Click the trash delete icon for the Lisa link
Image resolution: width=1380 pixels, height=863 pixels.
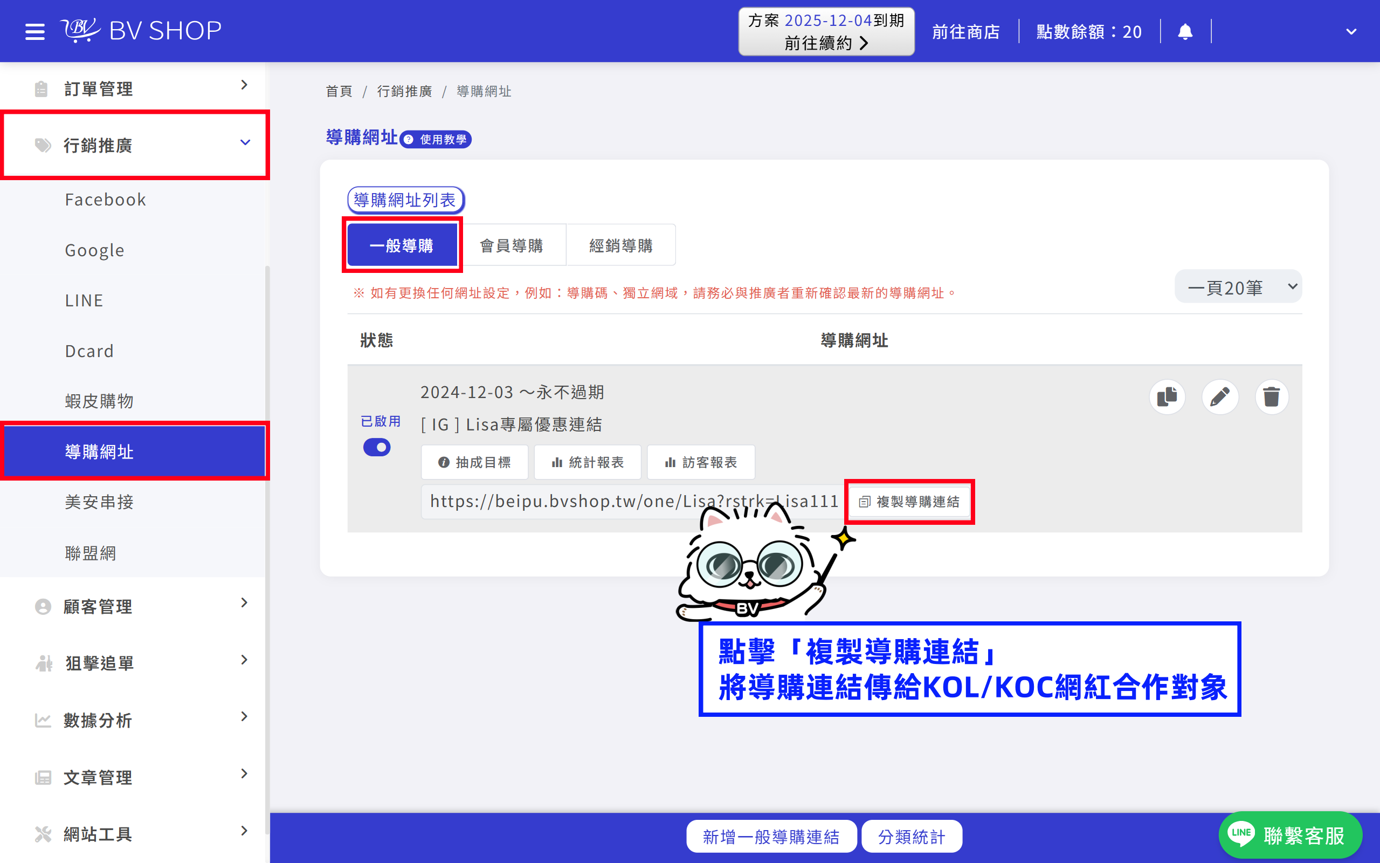point(1271,396)
